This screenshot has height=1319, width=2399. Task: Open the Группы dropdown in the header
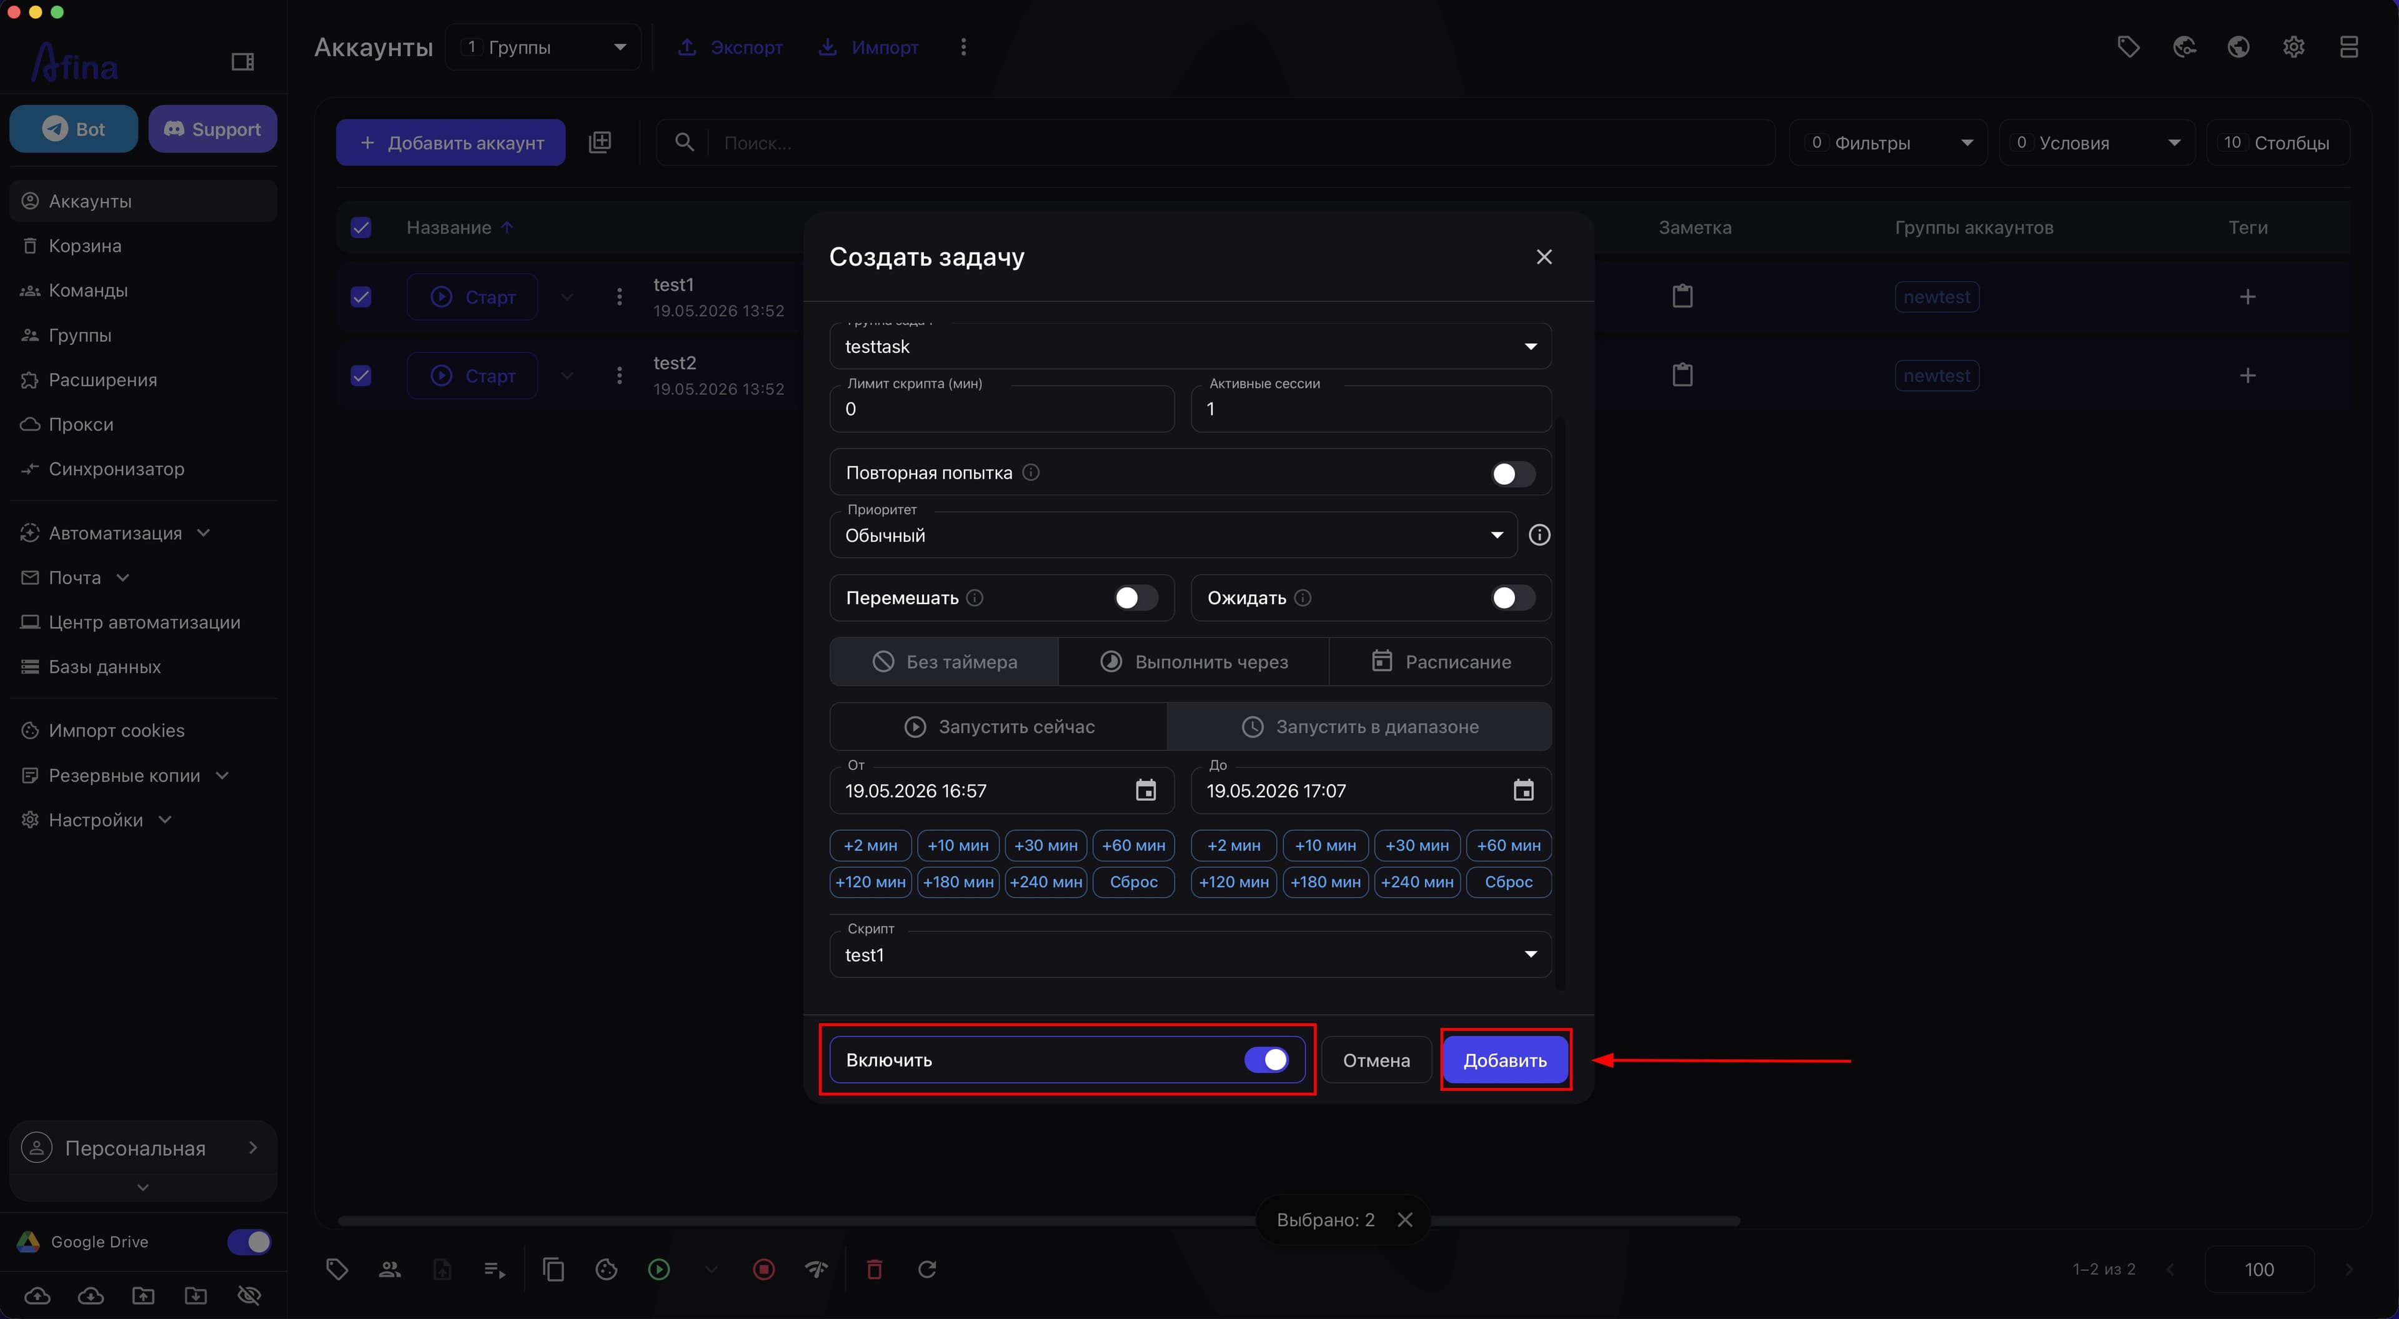click(543, 47)
